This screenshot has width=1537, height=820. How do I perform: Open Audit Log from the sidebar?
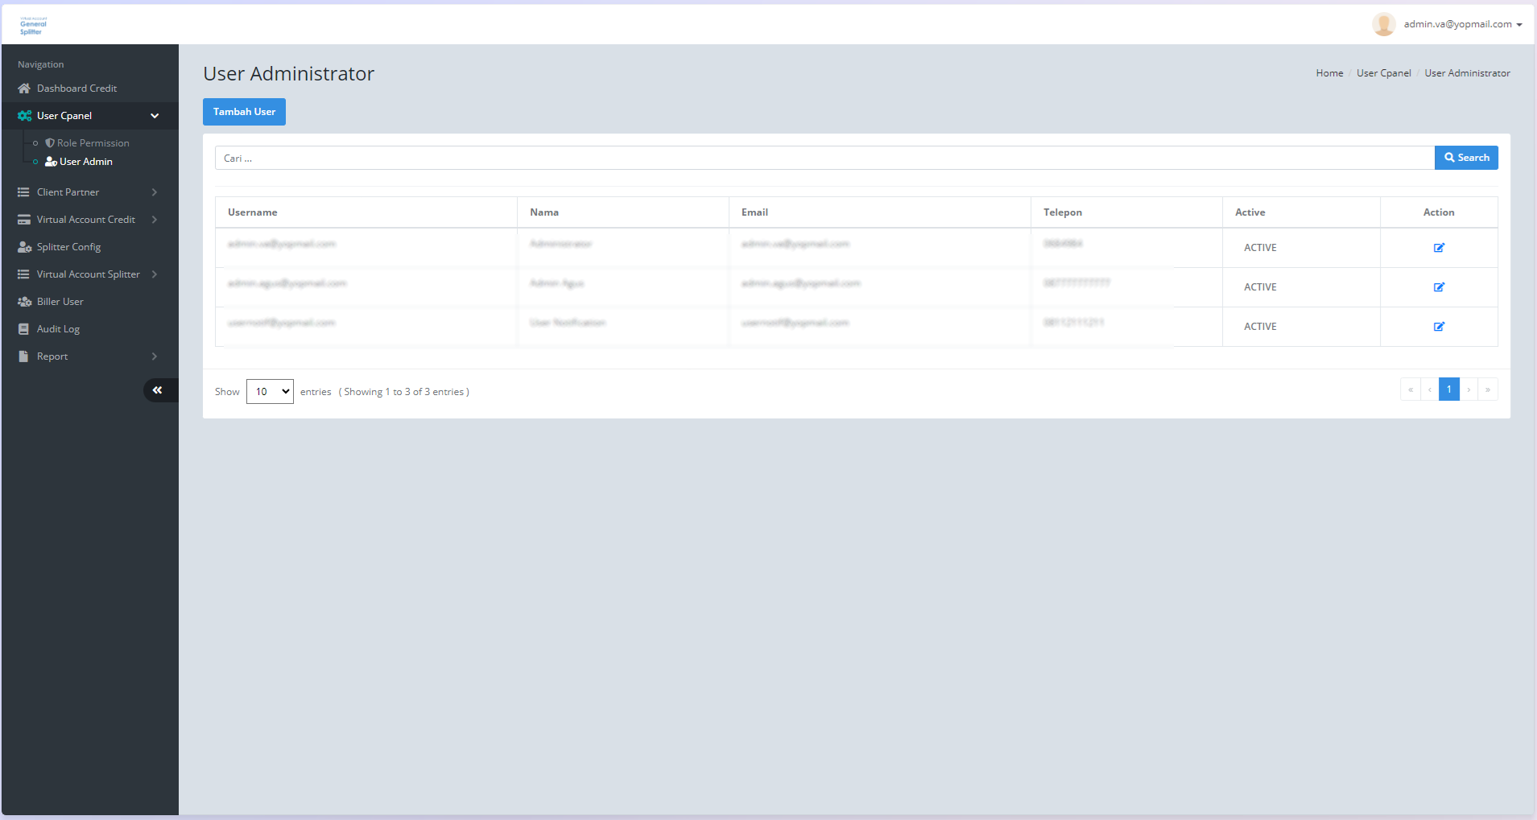[x=58, y=329]
